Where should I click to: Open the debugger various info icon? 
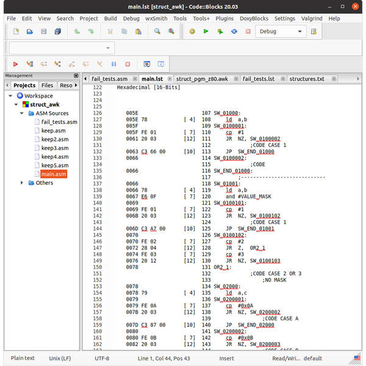tap(161, 64)
